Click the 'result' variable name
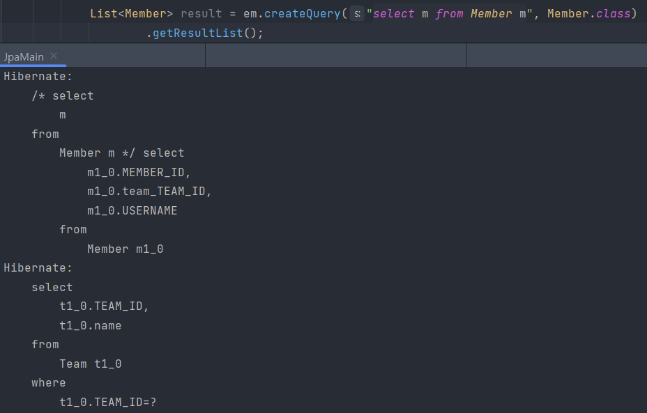 pos(201,14)
